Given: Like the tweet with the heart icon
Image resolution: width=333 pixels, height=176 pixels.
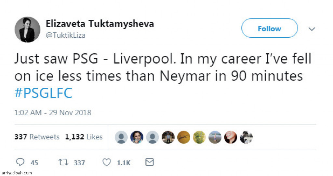Looking at the screenshot, I should click(x=107, y=162).
